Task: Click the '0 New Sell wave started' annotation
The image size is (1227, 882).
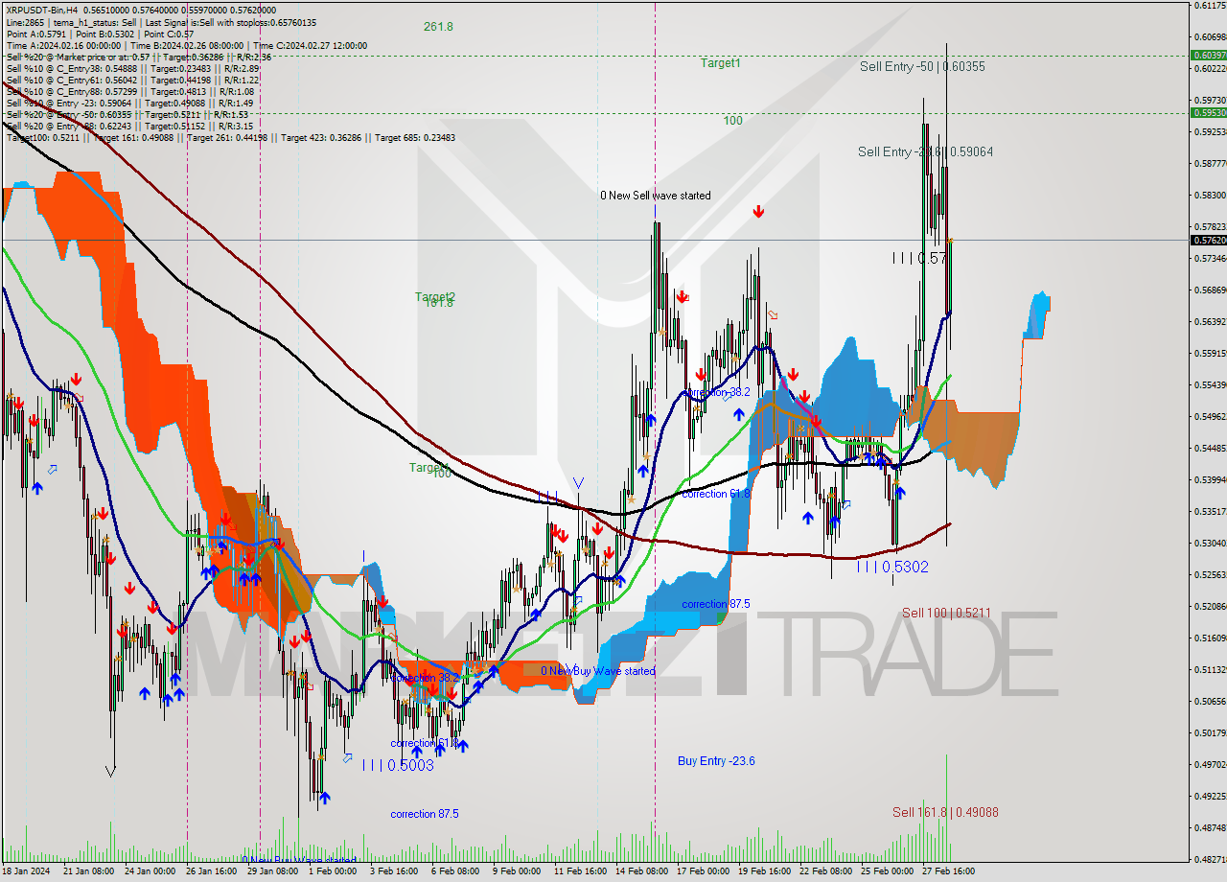Action: [x=656, y=196]
